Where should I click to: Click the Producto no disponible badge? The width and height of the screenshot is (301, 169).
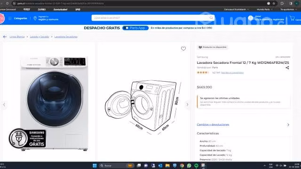tap(213, 47)
